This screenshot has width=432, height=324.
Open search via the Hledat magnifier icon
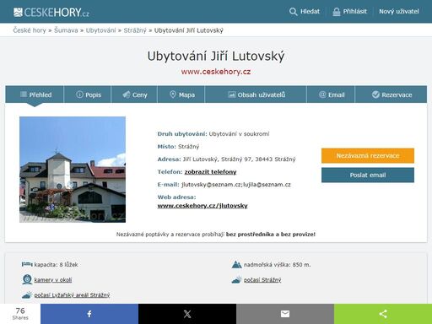pyautogui.click(x=293, y=12)
